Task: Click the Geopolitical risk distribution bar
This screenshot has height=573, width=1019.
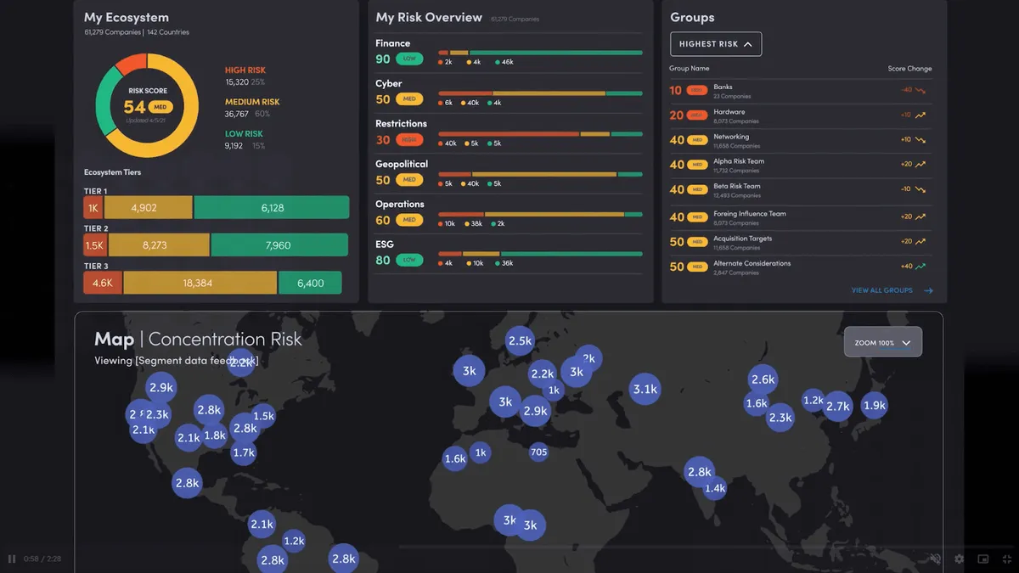Action: pos(540,174)
